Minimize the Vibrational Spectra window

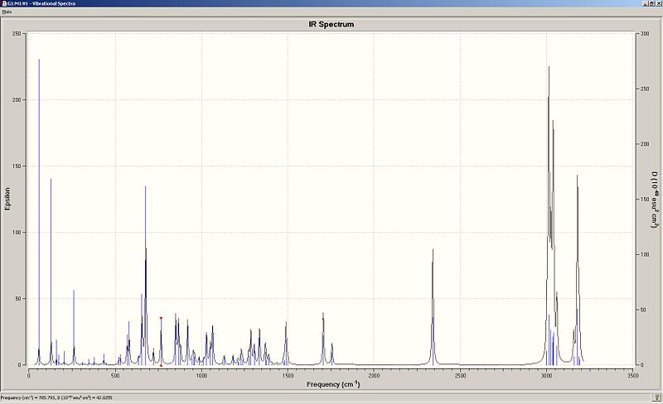point(646,3)
